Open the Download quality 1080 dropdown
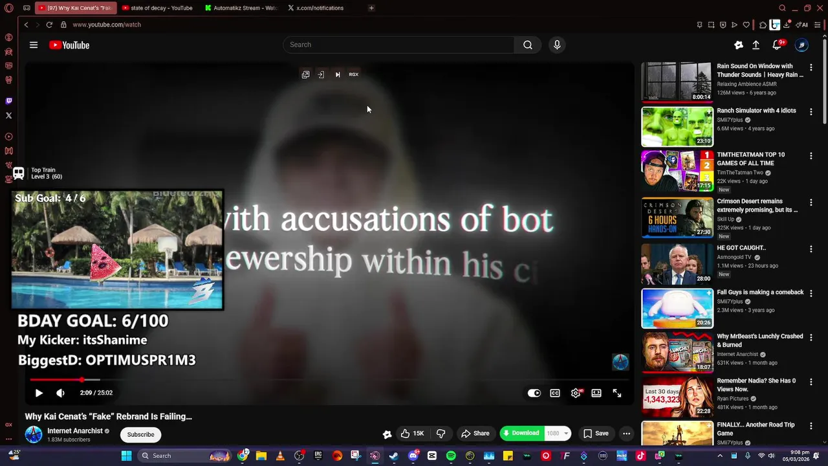 pos(558,434)
